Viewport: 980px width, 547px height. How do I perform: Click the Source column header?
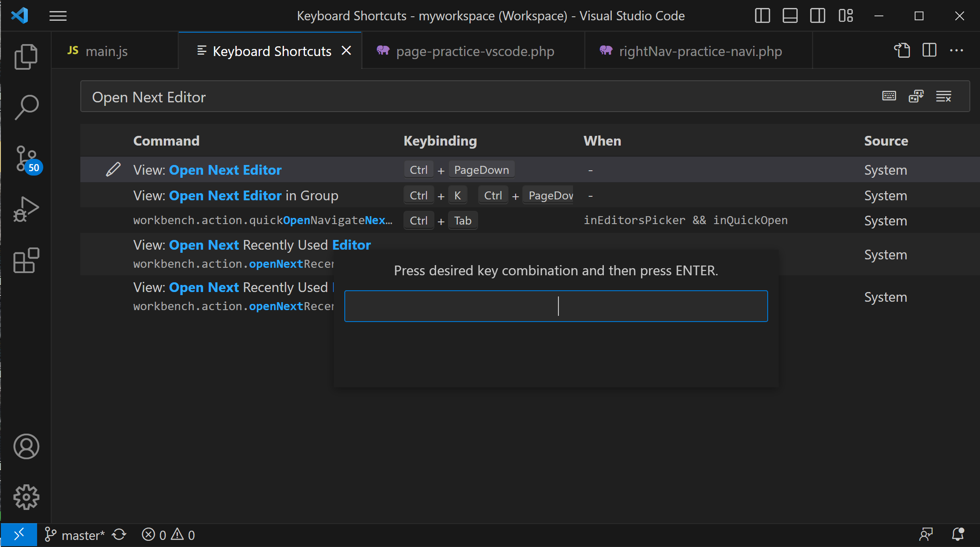coord(886,141)
